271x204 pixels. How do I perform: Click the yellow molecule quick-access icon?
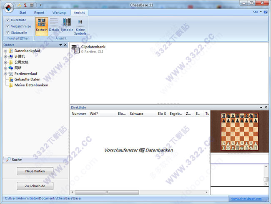19,5
